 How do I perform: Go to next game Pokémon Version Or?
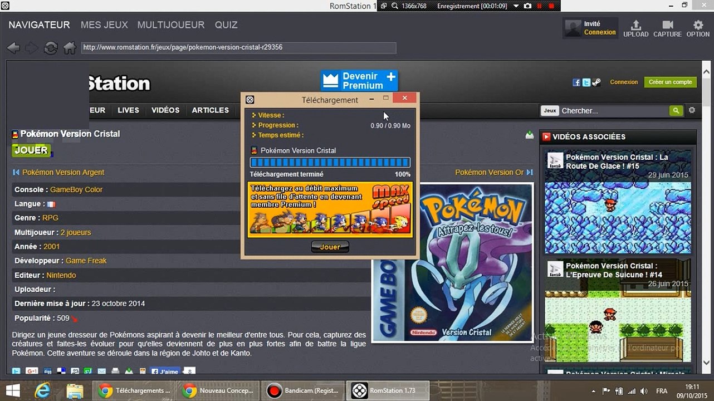[x=489, y=173]
